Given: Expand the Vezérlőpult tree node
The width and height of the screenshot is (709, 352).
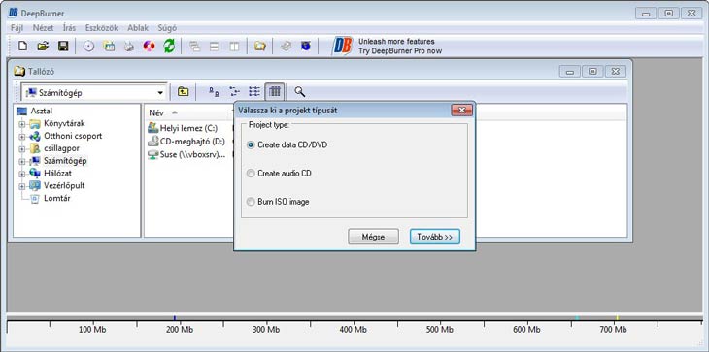Looking at the screenshot, I should click(x=21, y=186).
